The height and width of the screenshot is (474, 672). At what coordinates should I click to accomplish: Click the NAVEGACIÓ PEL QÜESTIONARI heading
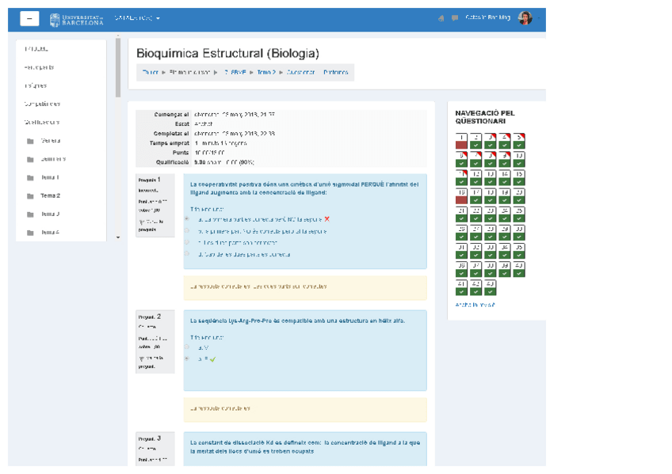pyautogui.click(x=485, y=117)
